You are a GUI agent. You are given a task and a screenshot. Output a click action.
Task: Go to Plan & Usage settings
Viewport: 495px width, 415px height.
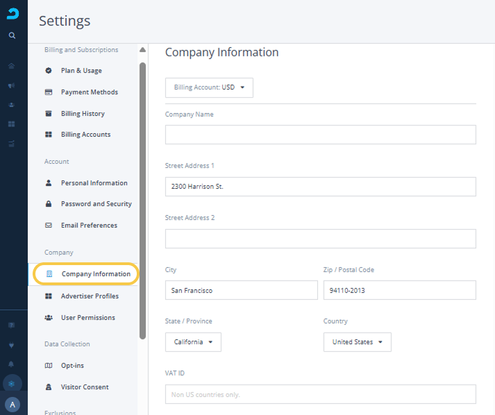[81, 71]
